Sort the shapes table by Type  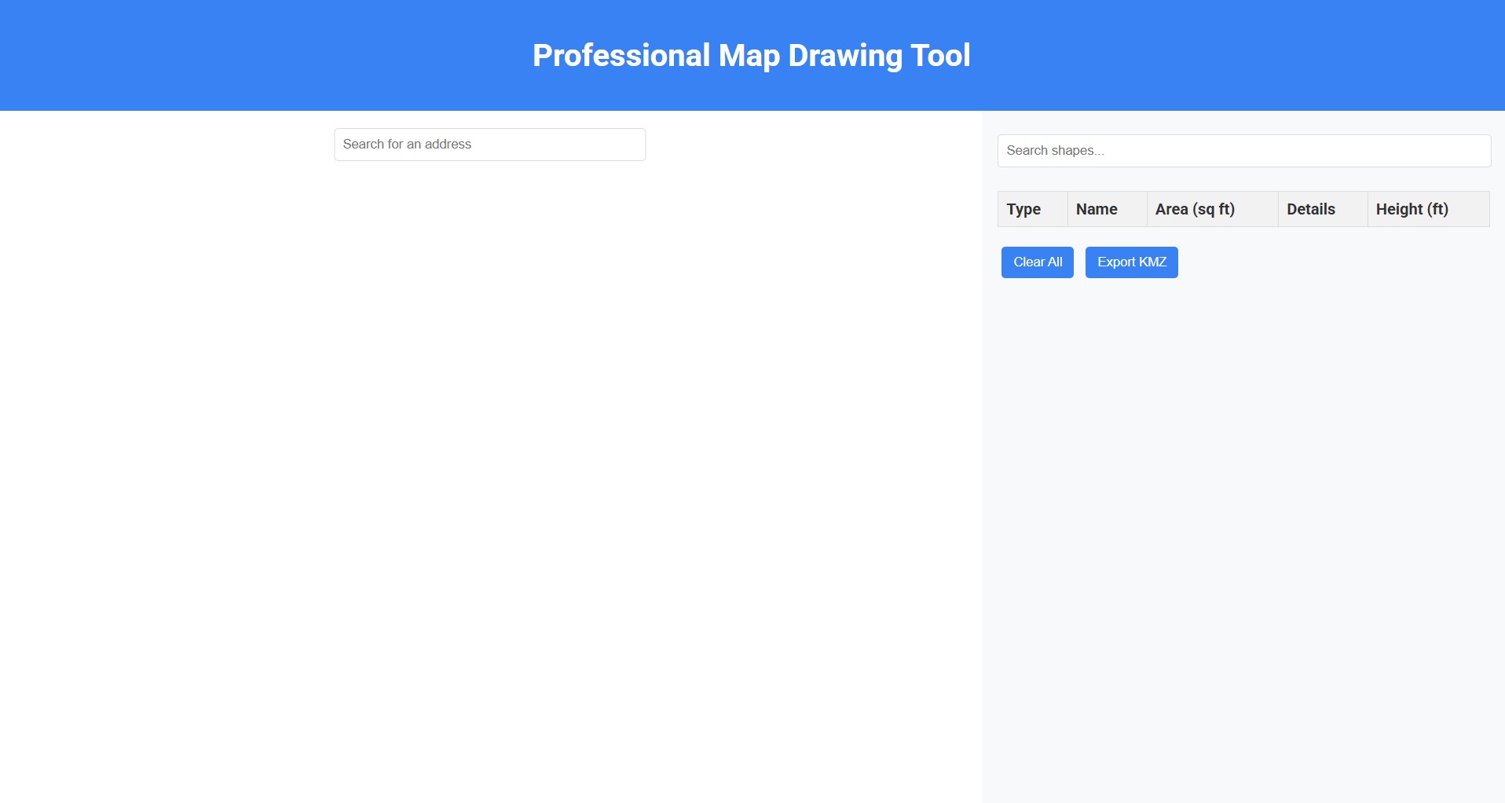[x=1023, y=209]
